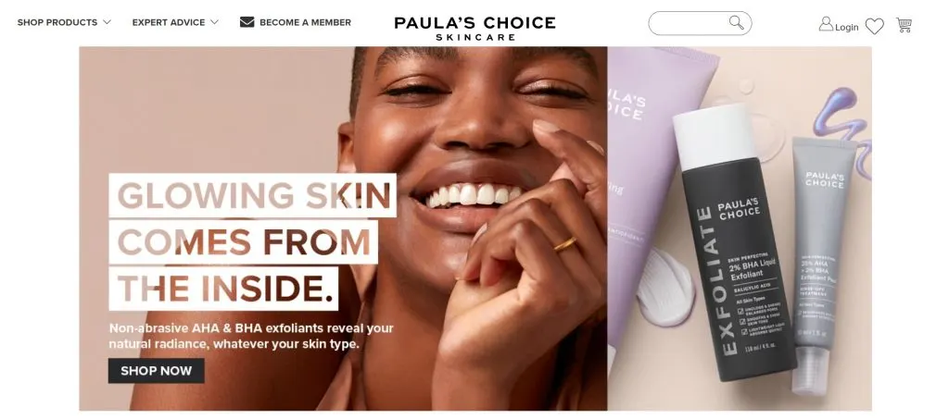Open the shopping cart icon

pyautogui.click(x=905, y=25)
